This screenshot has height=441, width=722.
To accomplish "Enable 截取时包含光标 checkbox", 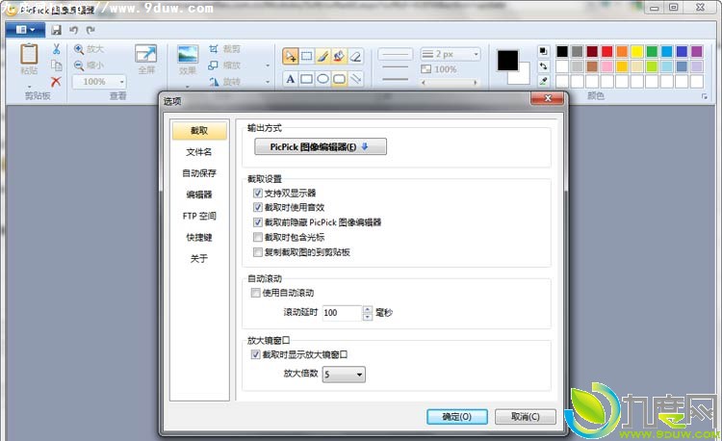I will [x=257, y=237].
